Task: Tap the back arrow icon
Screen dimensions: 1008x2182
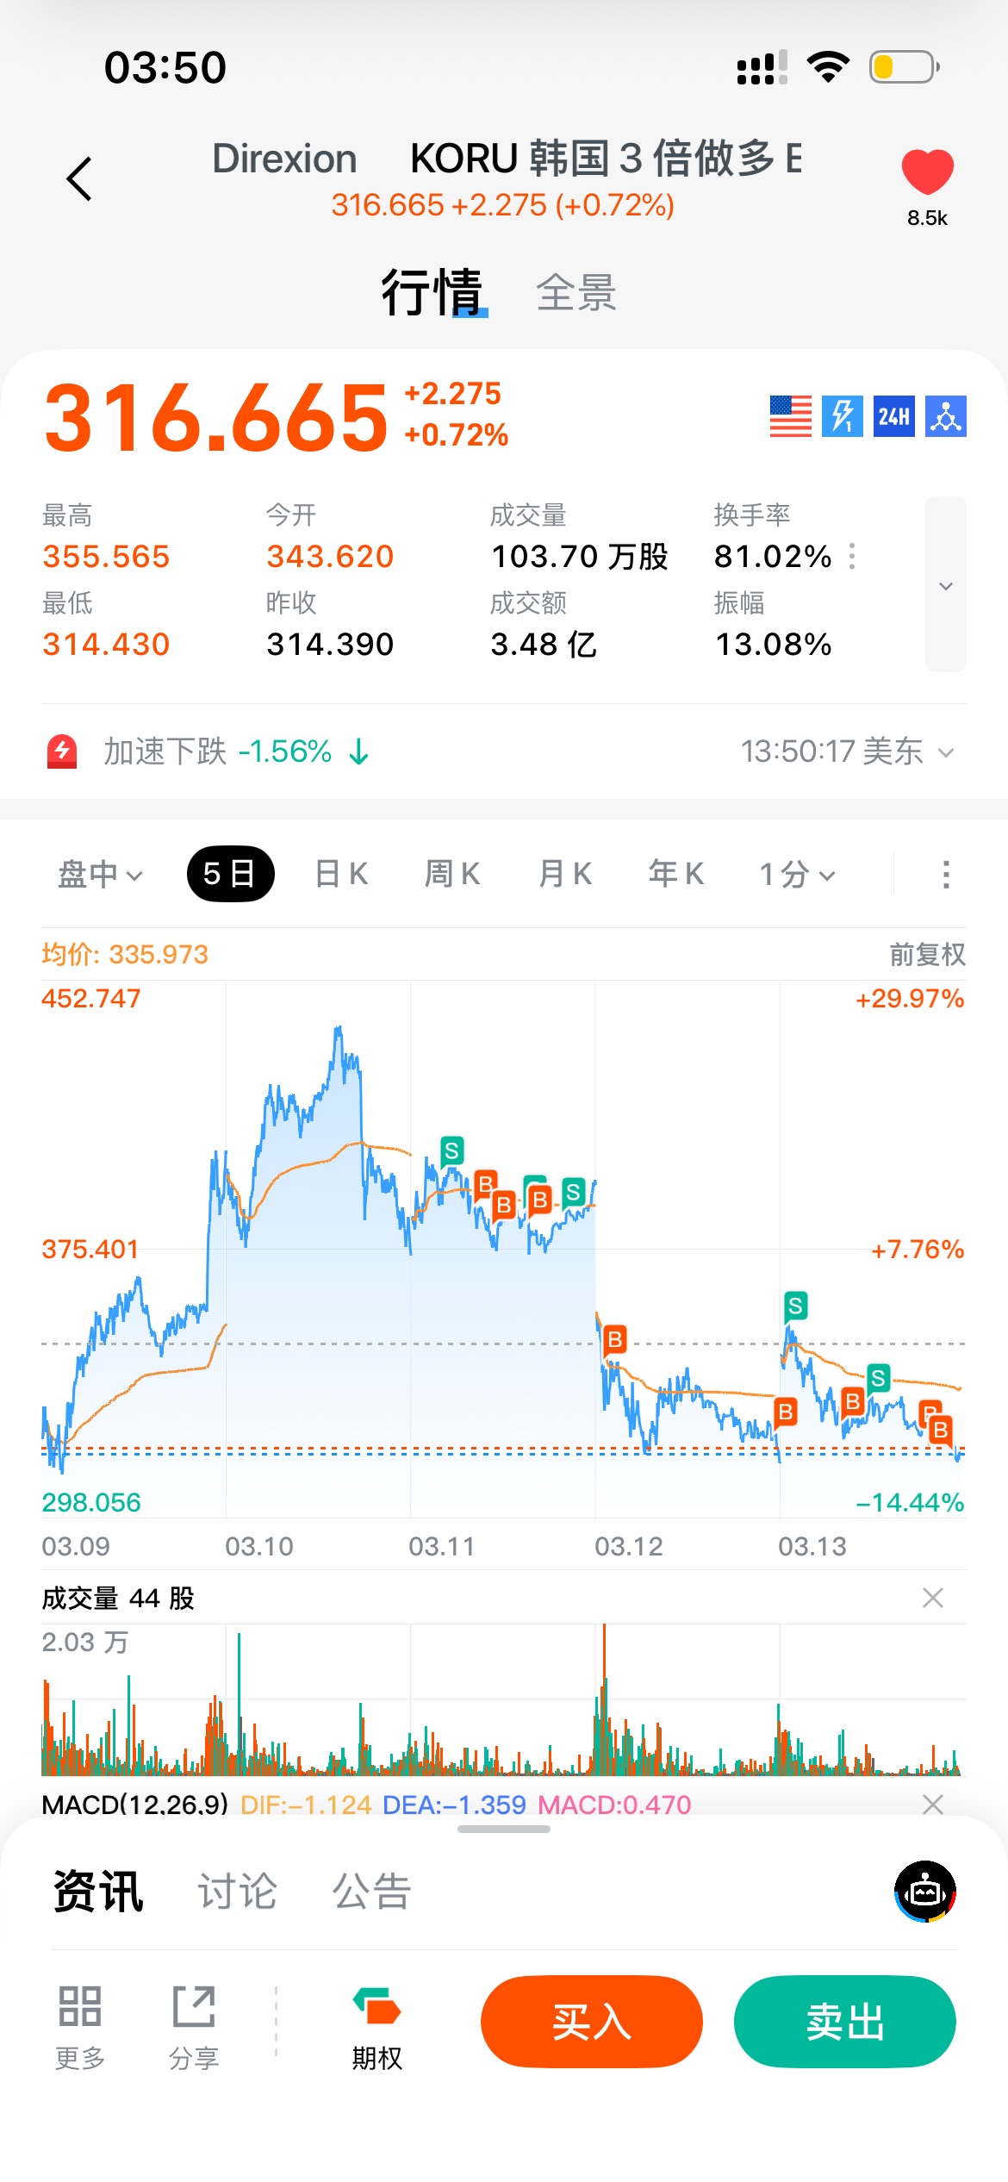Action: 79,178
